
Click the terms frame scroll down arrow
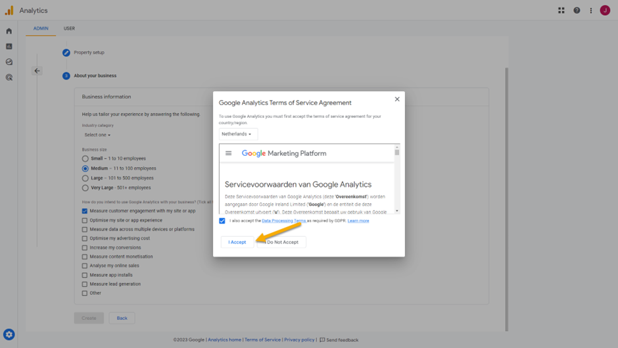[x=397, y=211]
